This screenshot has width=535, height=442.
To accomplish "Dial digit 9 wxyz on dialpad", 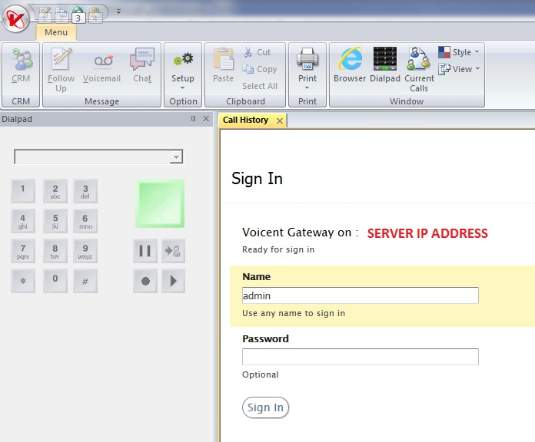I will tap(85, 251).
